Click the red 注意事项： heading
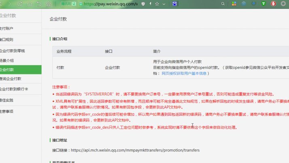 (61, 87)
